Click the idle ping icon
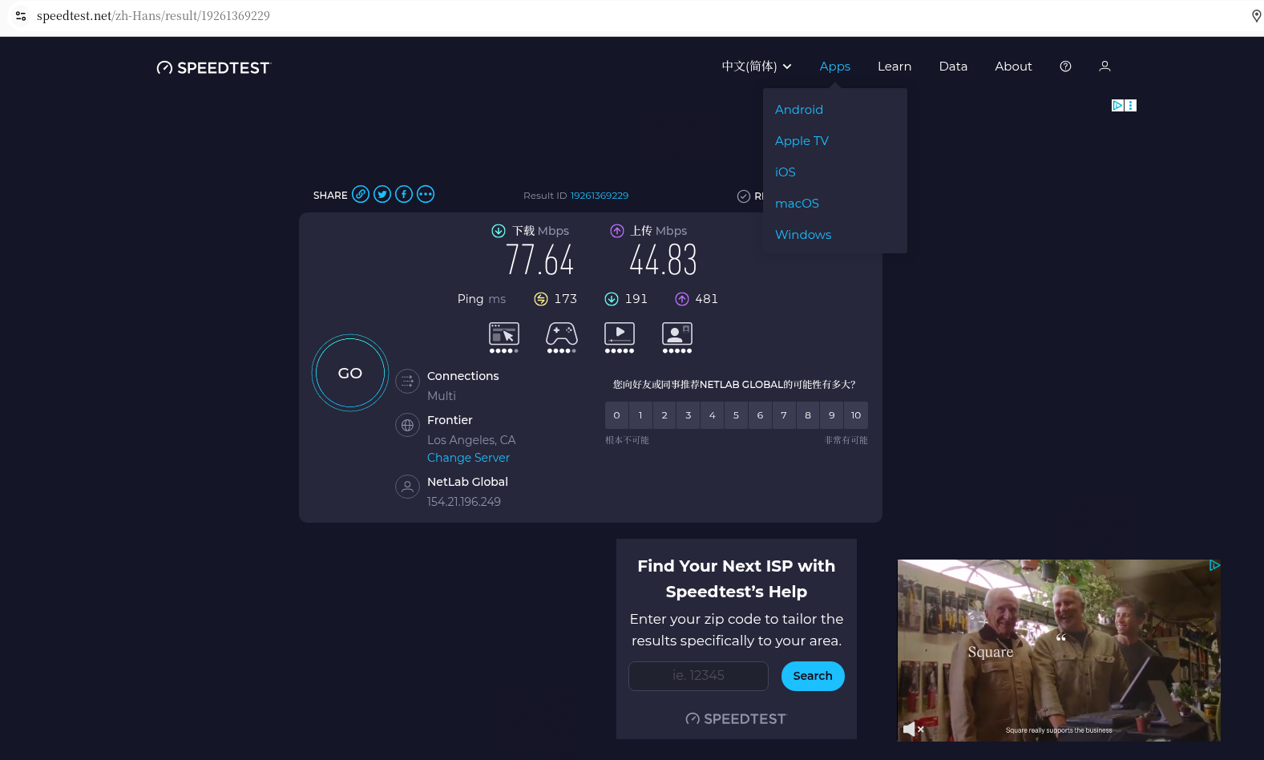The height and width of the screenshot is (760, 1264). coord(541,299)
